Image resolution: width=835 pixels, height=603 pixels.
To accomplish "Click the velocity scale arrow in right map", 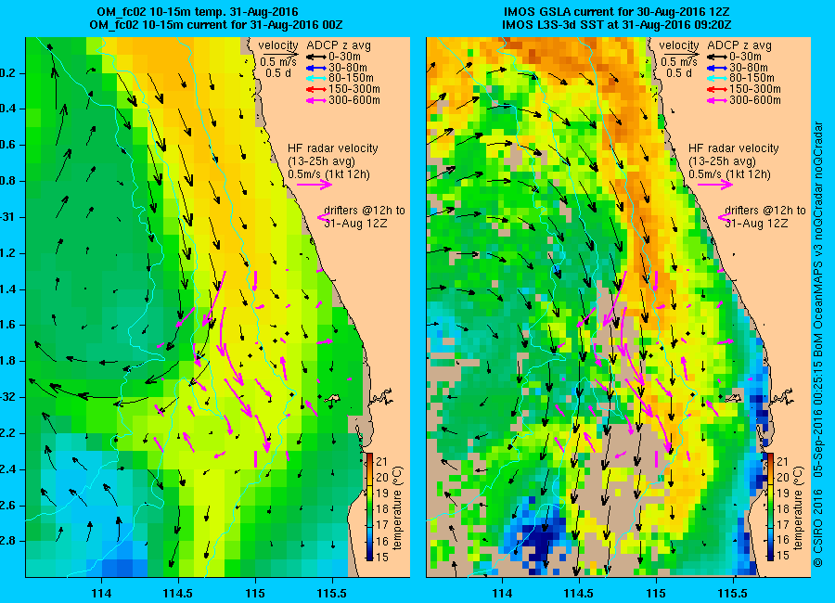I will coord(682,55).
